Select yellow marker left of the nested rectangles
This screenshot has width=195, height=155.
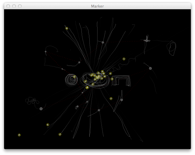point(112,79)
